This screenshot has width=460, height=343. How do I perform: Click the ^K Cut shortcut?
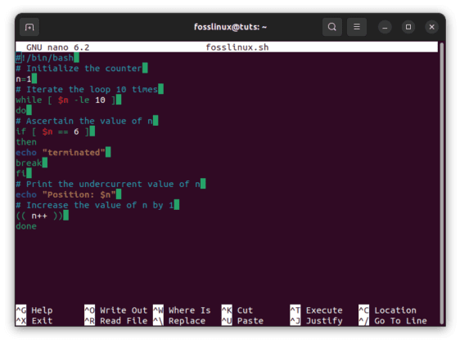pos(237,310)
